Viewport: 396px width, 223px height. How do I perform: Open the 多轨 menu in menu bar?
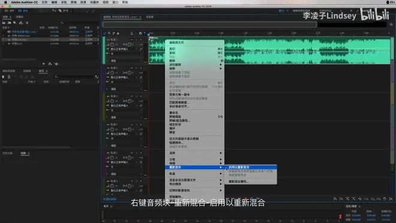pyautogui.click(x=64, y=2)
